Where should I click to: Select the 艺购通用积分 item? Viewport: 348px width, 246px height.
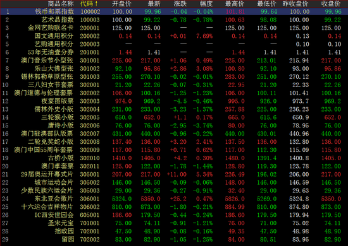[x=54, y=44]
